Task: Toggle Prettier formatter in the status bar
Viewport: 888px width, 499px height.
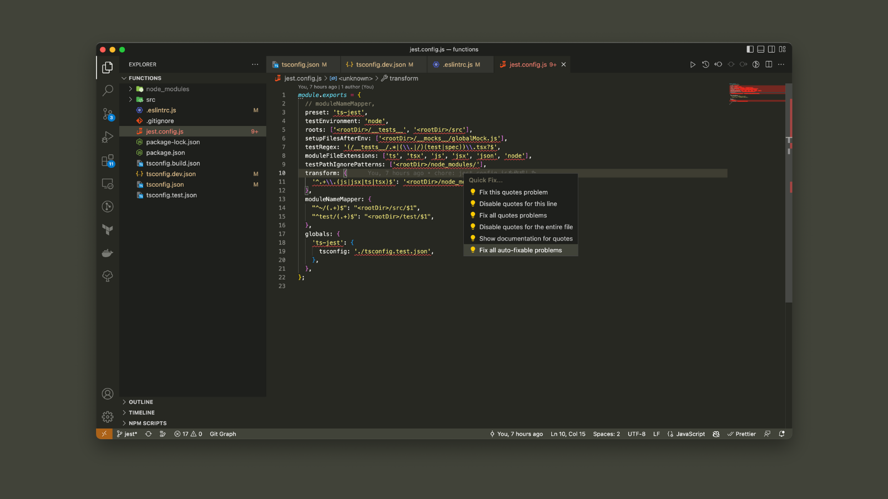Action: point(742,434)
